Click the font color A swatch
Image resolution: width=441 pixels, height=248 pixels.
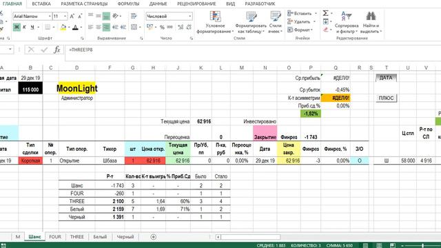(x=75, y=27)
